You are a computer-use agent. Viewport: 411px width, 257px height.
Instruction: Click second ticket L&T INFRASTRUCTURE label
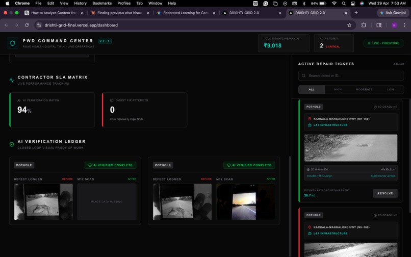tap(330, 234)
